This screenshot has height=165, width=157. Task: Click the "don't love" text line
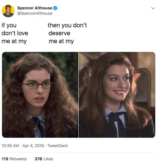click(15, 33)
